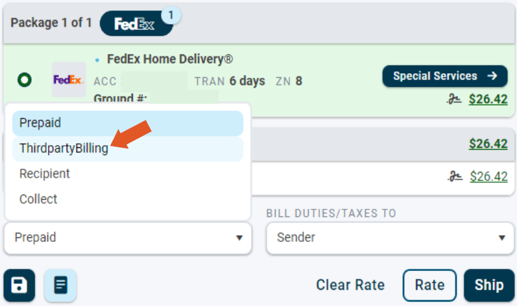Open the Prepaid billing dropdown
This screenshot has width=517, height=306.
click(127, 237)
